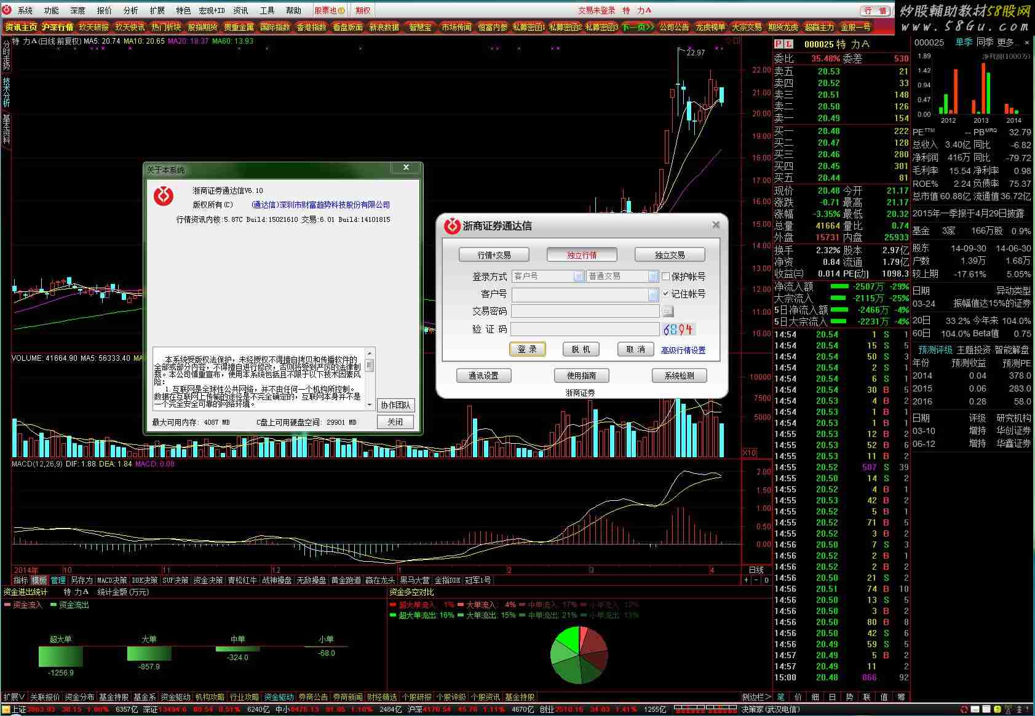Click the 交易密码 input field
The image size is (1035, 716).
[585, 312]
